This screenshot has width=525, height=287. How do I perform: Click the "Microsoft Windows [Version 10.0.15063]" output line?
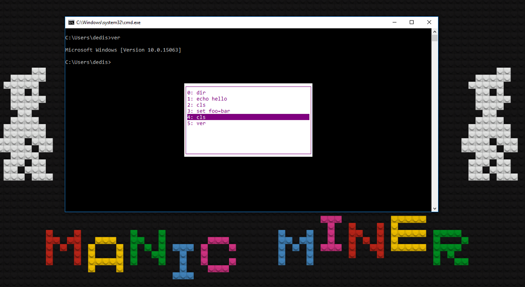click(123, 50)
